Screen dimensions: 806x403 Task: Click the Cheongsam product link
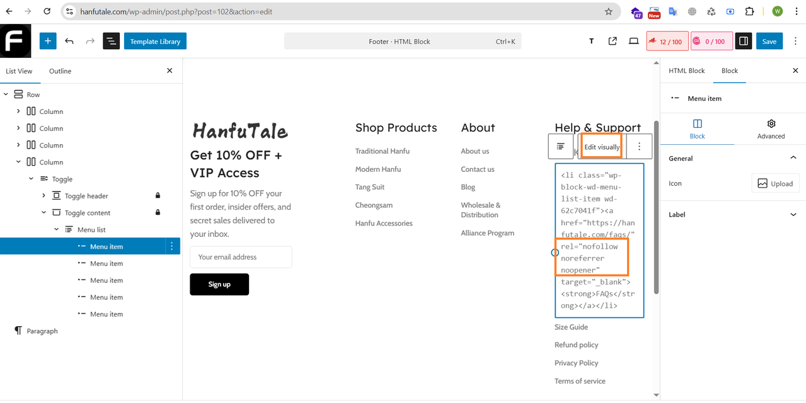pos(374,205)
